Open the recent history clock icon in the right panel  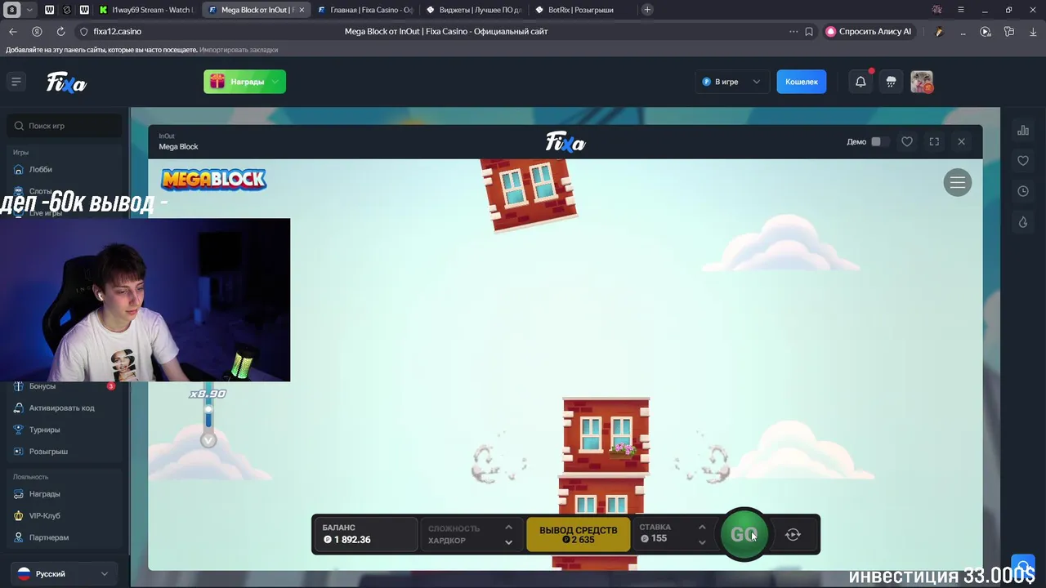tap(1022, 191)
